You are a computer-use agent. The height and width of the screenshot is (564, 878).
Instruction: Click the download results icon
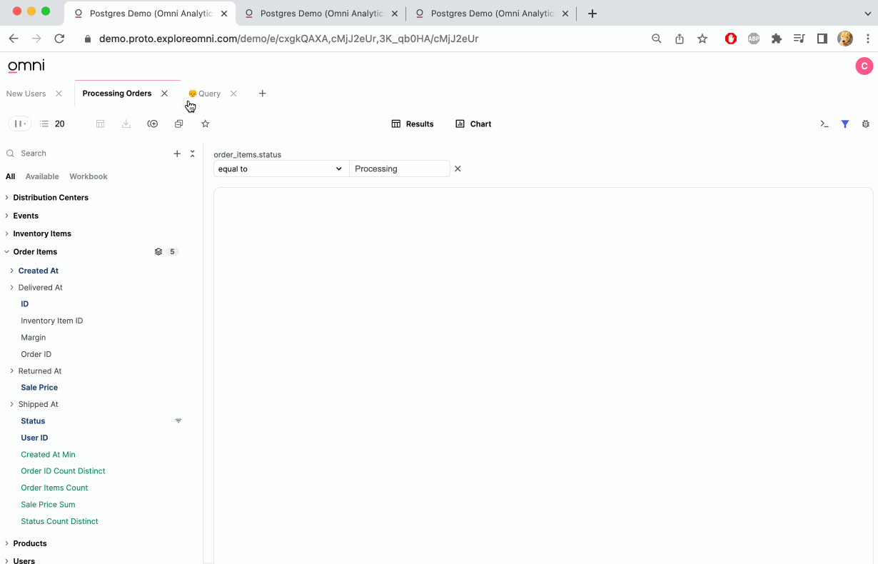pos(126,124)
